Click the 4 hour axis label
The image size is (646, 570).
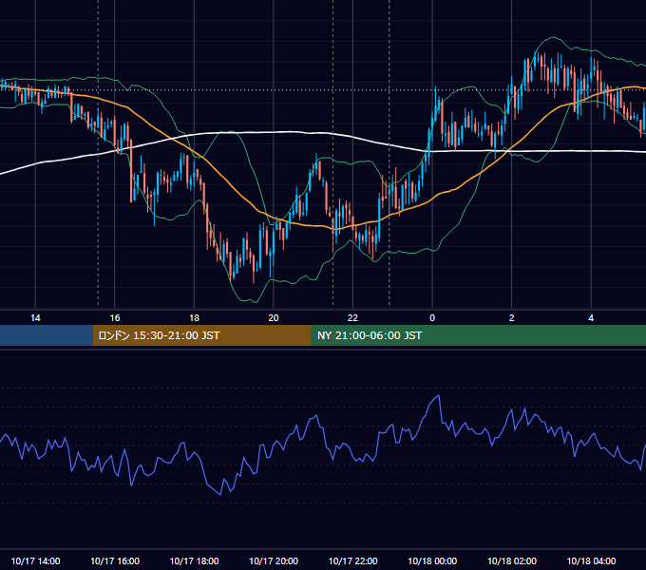[591, 318]
